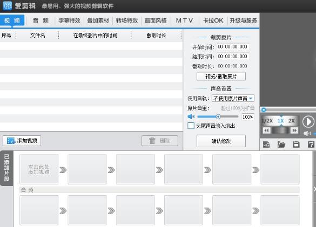
Task: Click the rewind step button
Action: coord(266,130)
